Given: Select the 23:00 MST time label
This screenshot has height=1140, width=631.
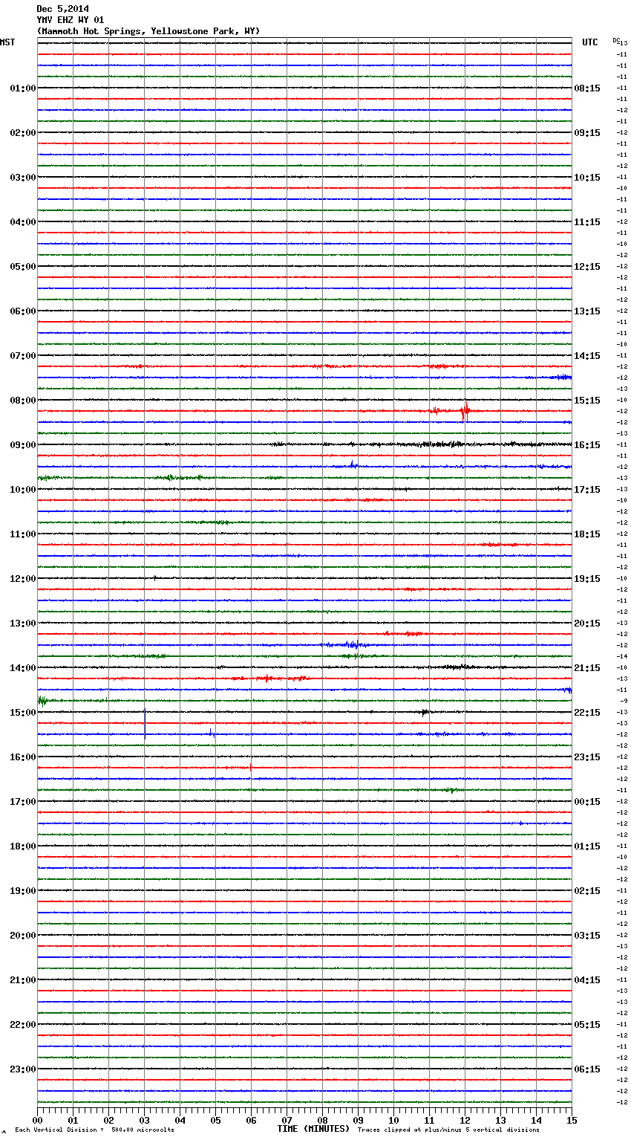Looking at the screenshot, I should (x=23, y=1069).
